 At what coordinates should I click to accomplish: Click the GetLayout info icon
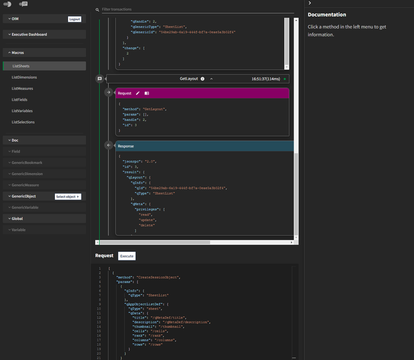click(x=203, y=79)
